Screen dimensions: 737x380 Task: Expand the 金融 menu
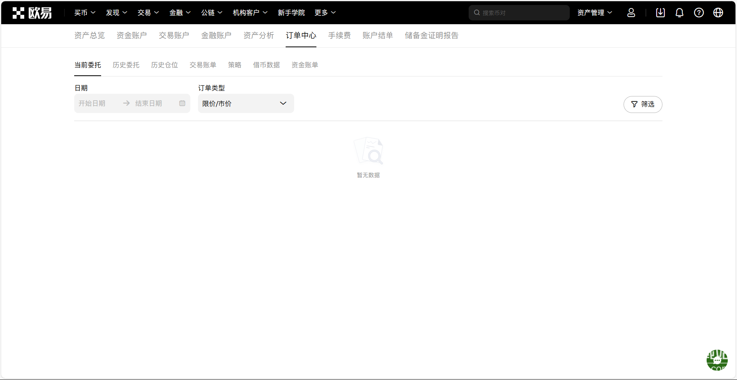tap(180, 13)
